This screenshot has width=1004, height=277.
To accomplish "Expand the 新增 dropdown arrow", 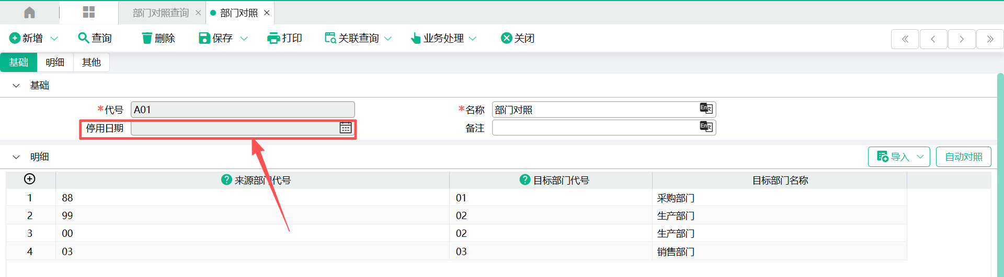I will 54,39.
